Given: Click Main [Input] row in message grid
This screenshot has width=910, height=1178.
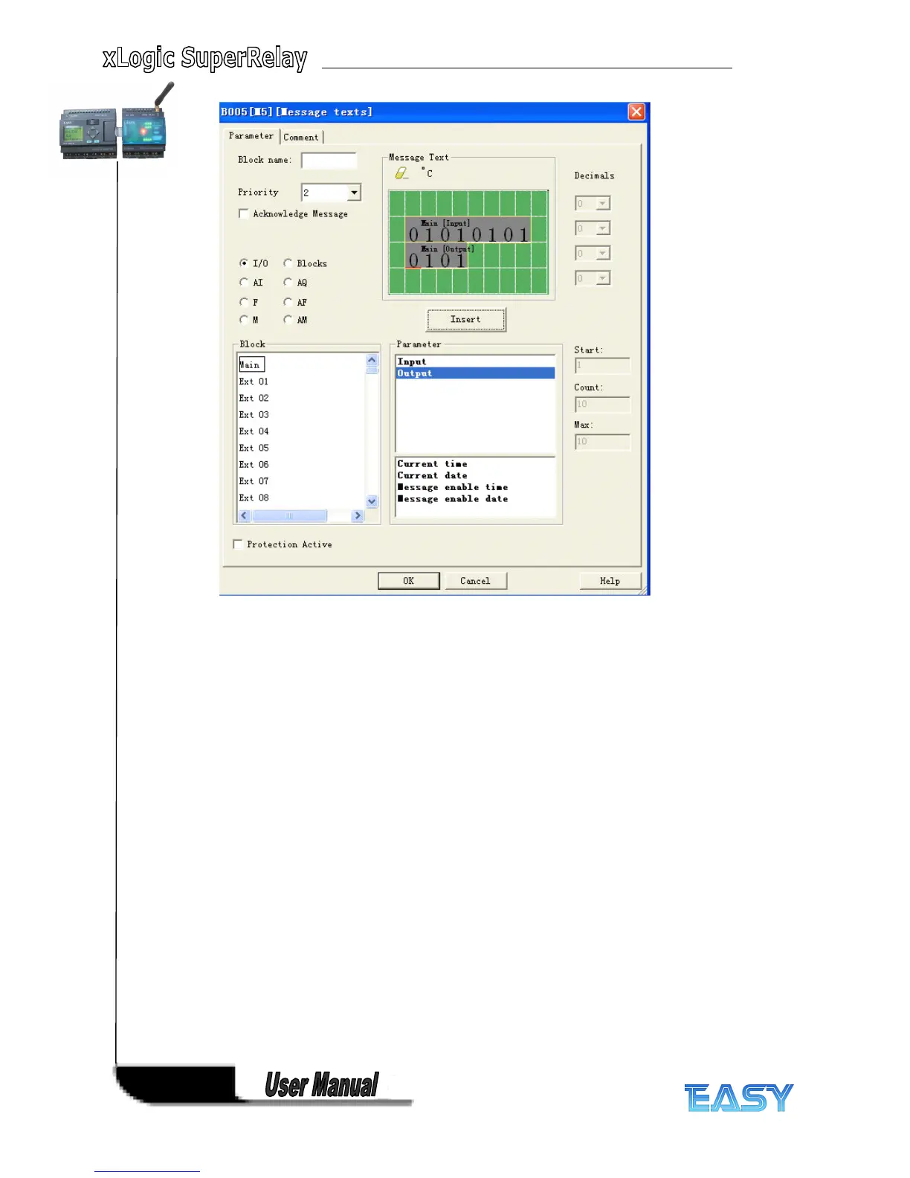Looking at the screenshot, I should pos(468,231).
